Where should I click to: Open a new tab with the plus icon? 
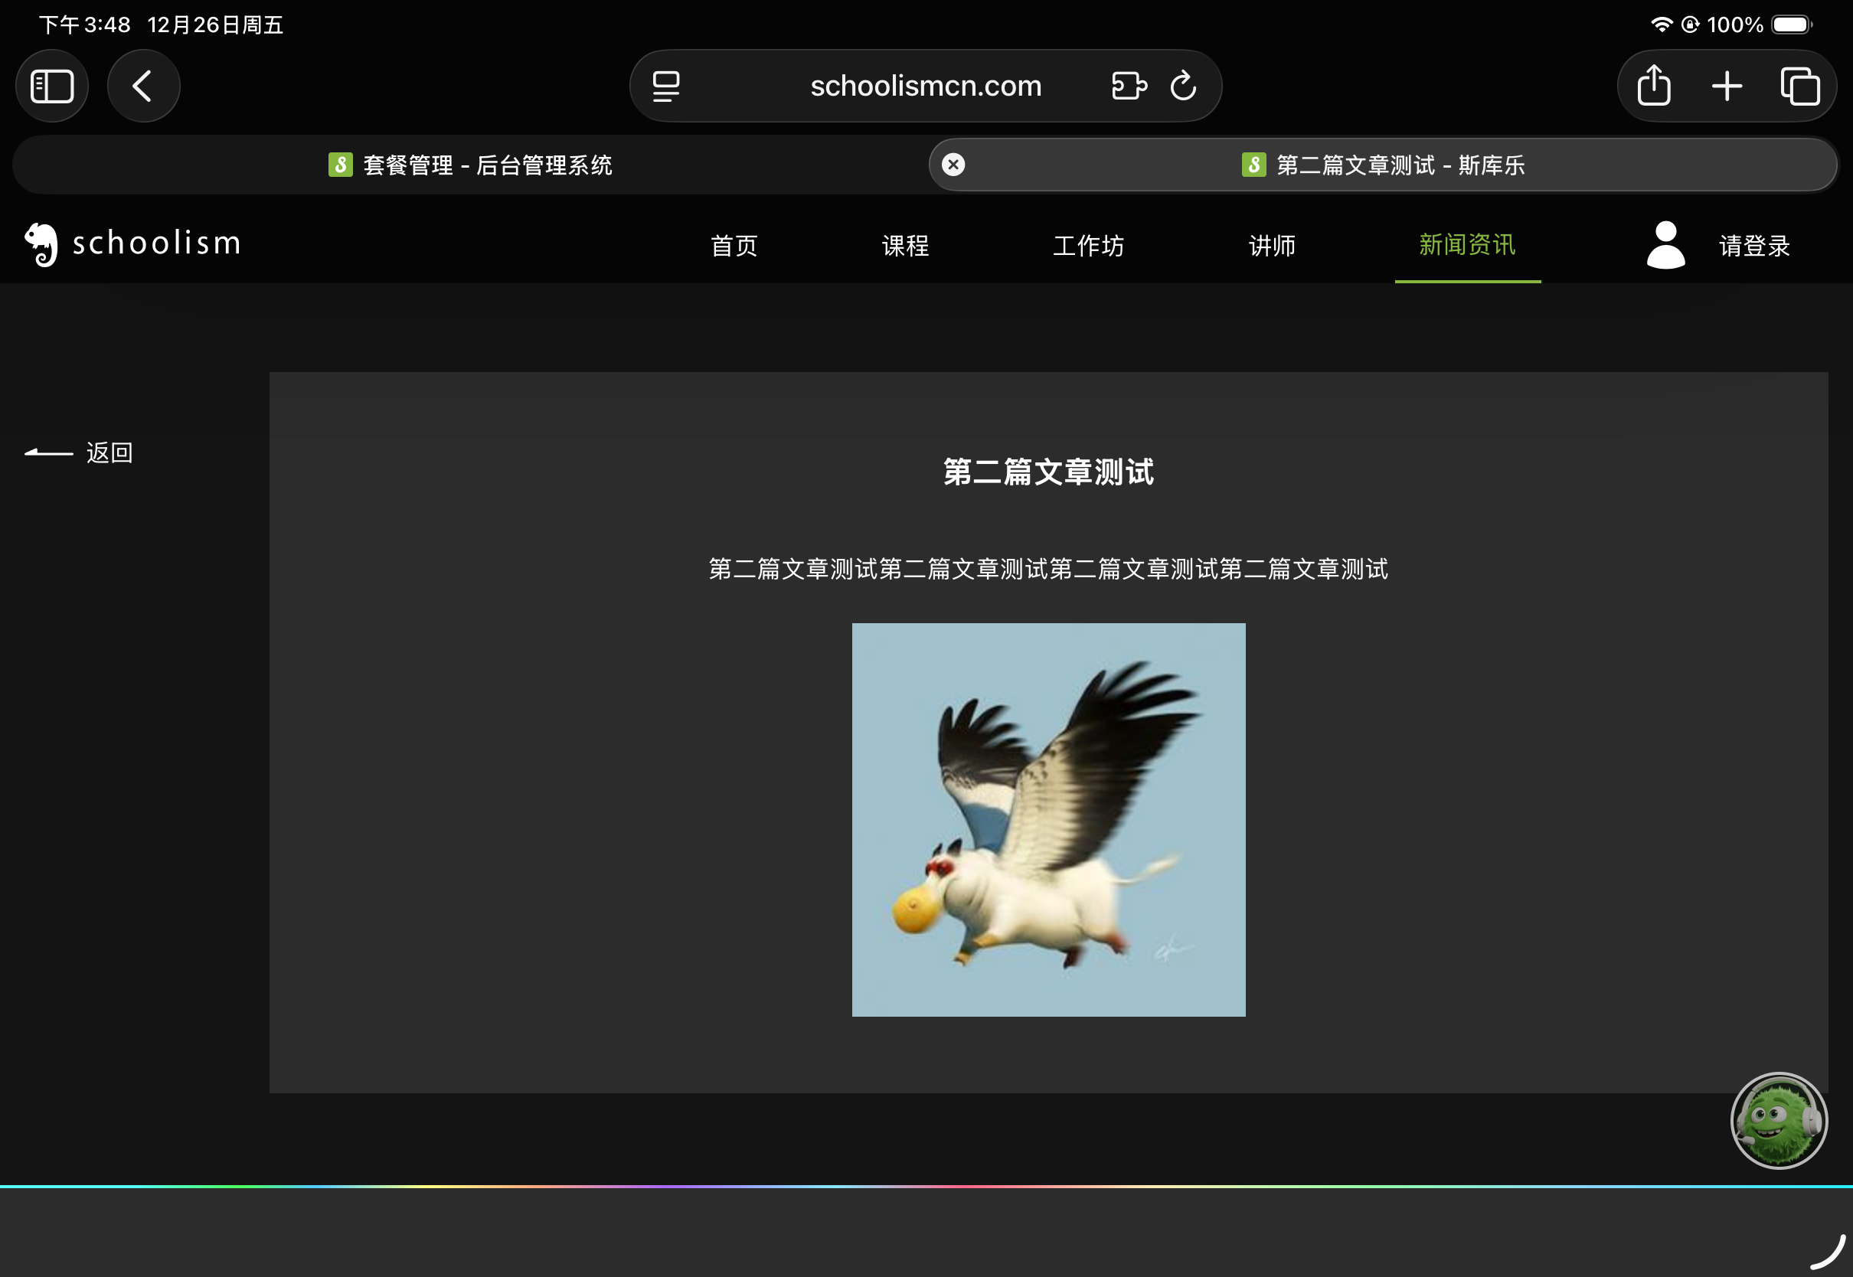(x=1727, y=86)
